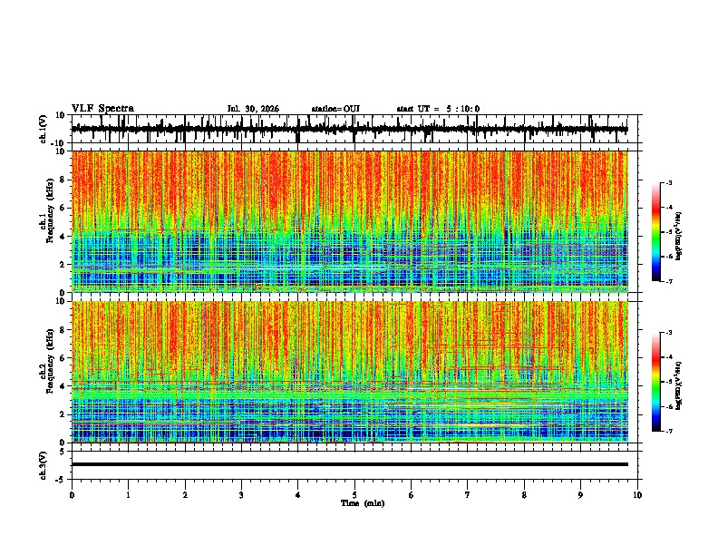Screen dimensions: 718x555
Task: Click time-axis tick label "4"
Action: 297,495
